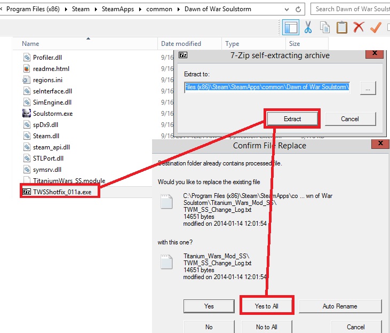Click Auto Rename button
This screenshot has height=333, width=390.
point(340,306)
